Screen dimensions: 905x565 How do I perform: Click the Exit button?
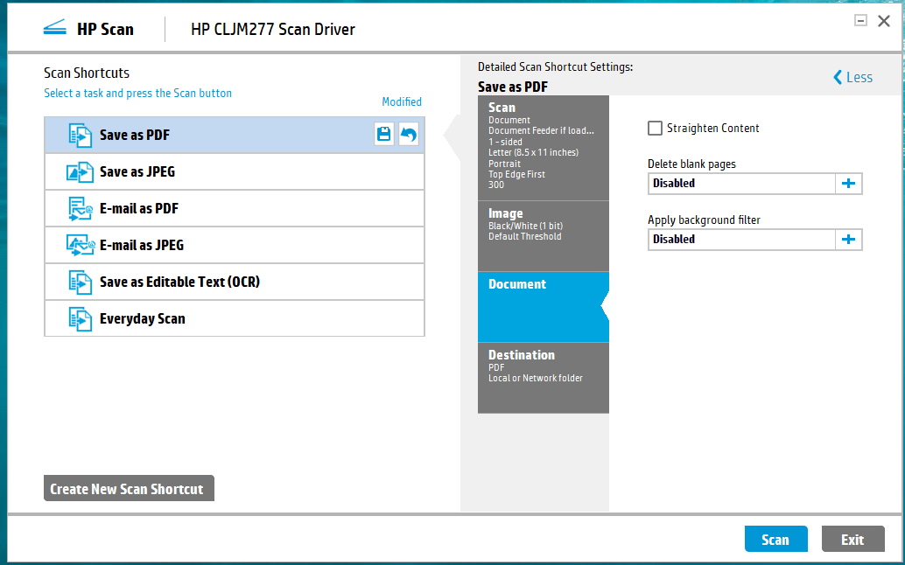coord(852,540)
